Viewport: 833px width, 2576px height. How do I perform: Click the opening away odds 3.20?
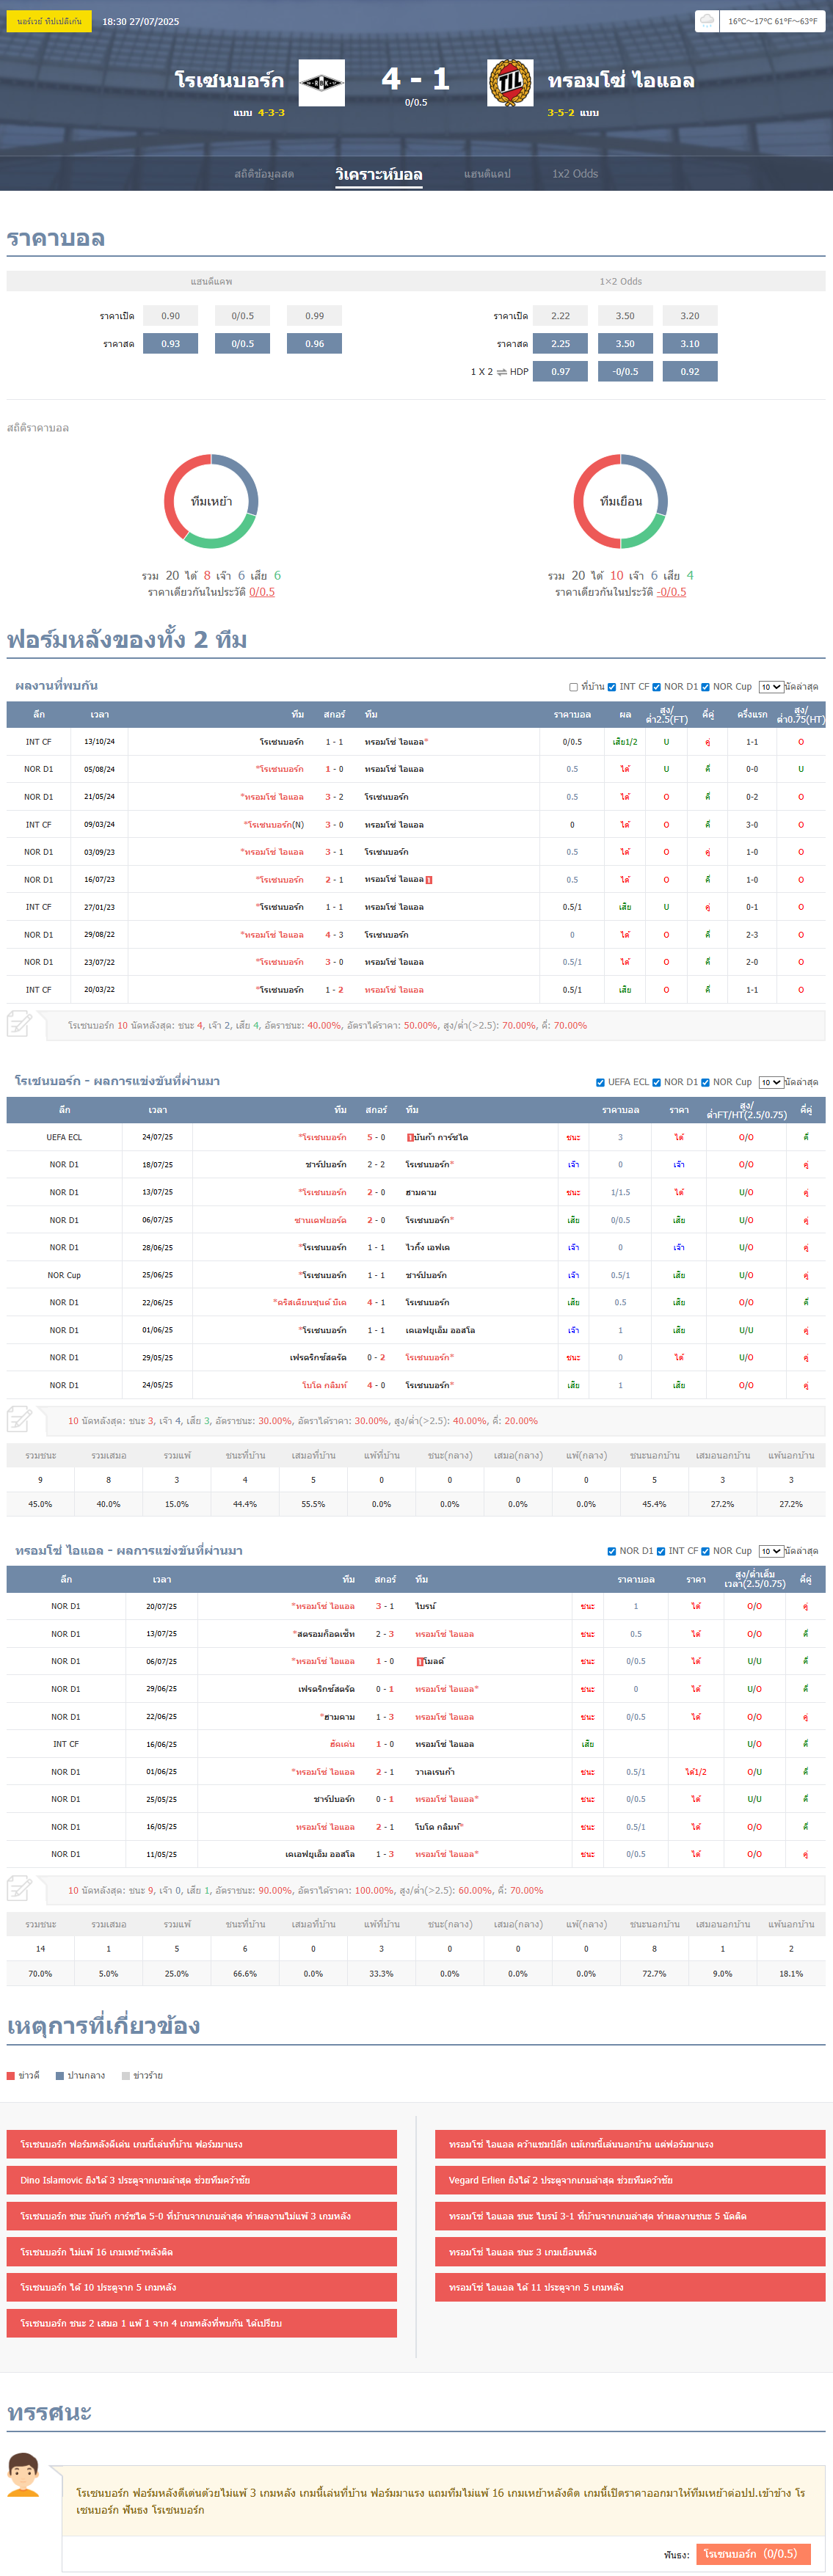(690, 316)
